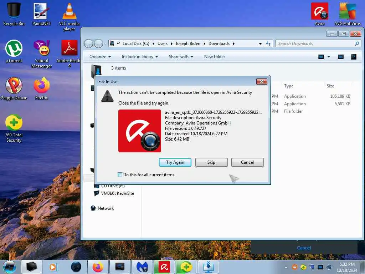Image resolution: width=365 pixels, height=274 pixels.
Task: Click the Search Downloads field
Action: [318, 44]
